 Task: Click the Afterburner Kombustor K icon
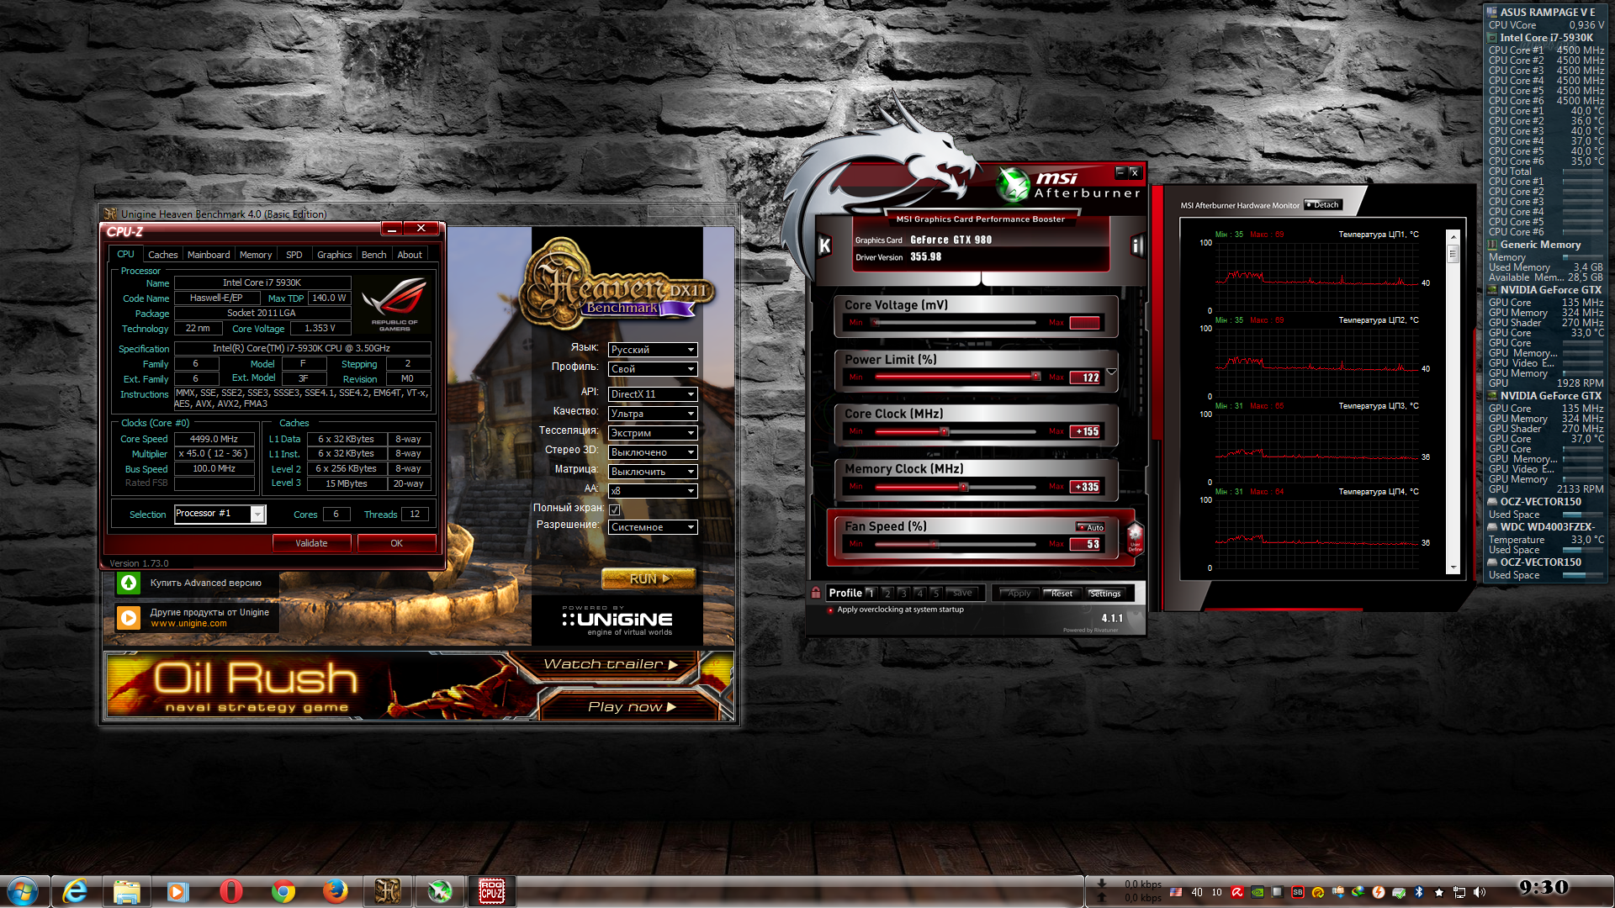pos(824,245)
